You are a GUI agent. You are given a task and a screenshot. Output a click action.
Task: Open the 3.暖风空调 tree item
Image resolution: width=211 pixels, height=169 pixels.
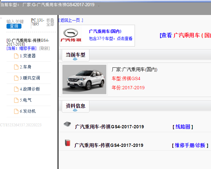30,78
